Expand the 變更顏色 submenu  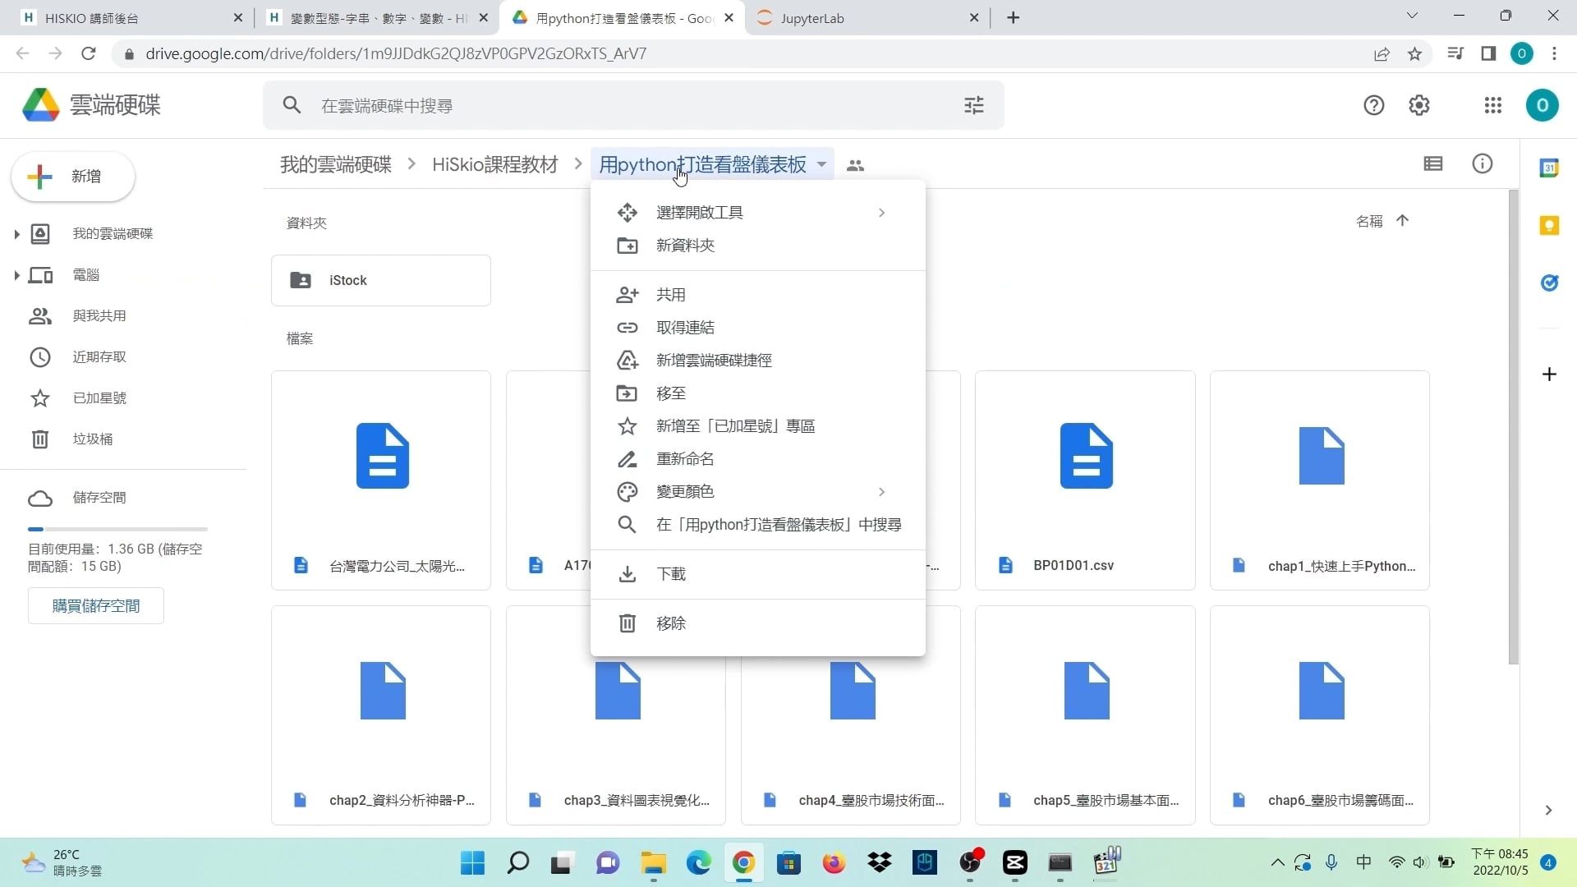(880, 491)
